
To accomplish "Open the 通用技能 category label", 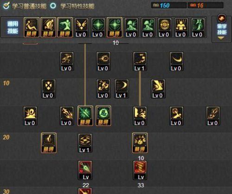I will pos(13,27).
